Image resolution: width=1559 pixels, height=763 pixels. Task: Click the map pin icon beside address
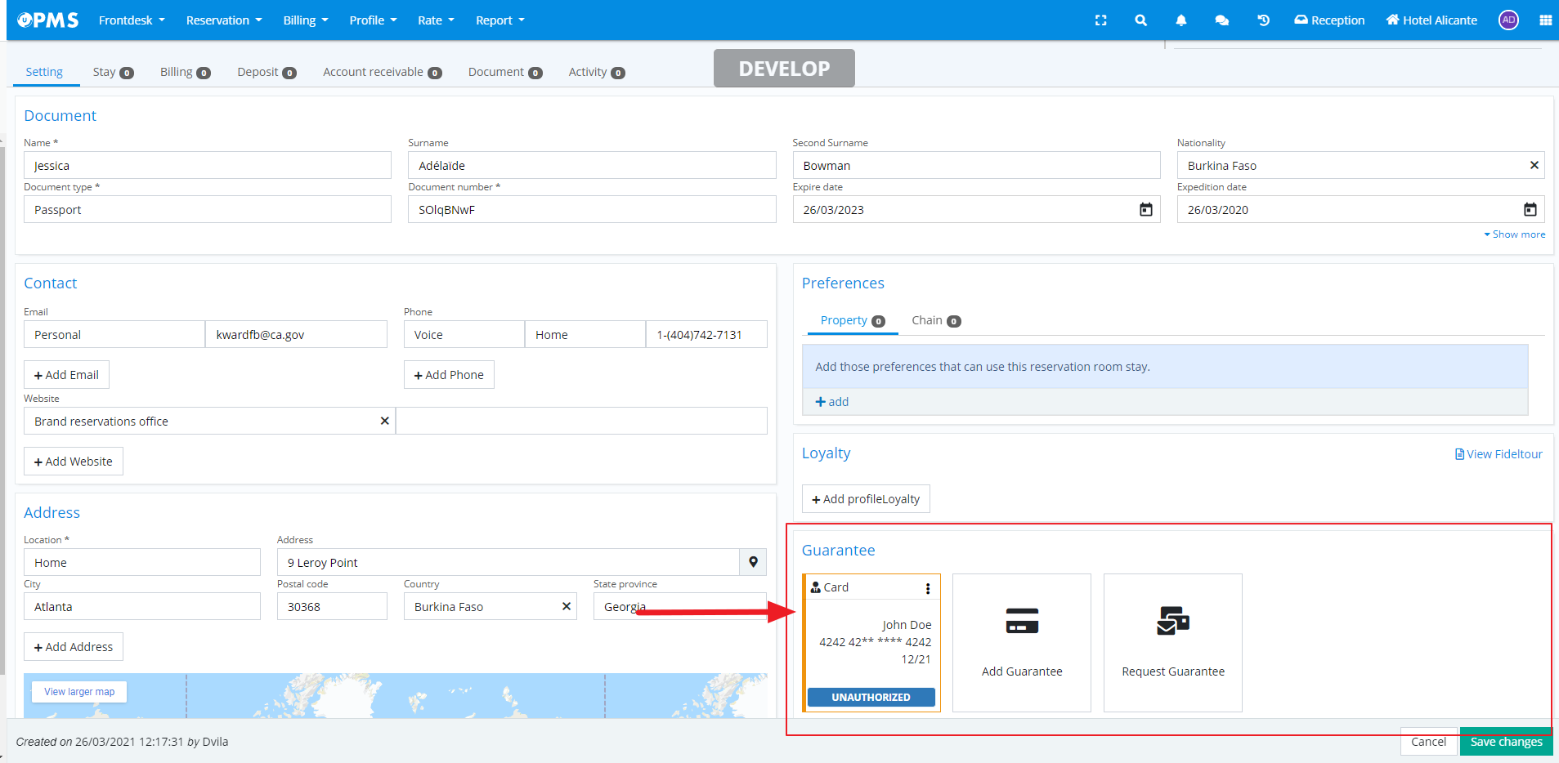coord(753,562)
